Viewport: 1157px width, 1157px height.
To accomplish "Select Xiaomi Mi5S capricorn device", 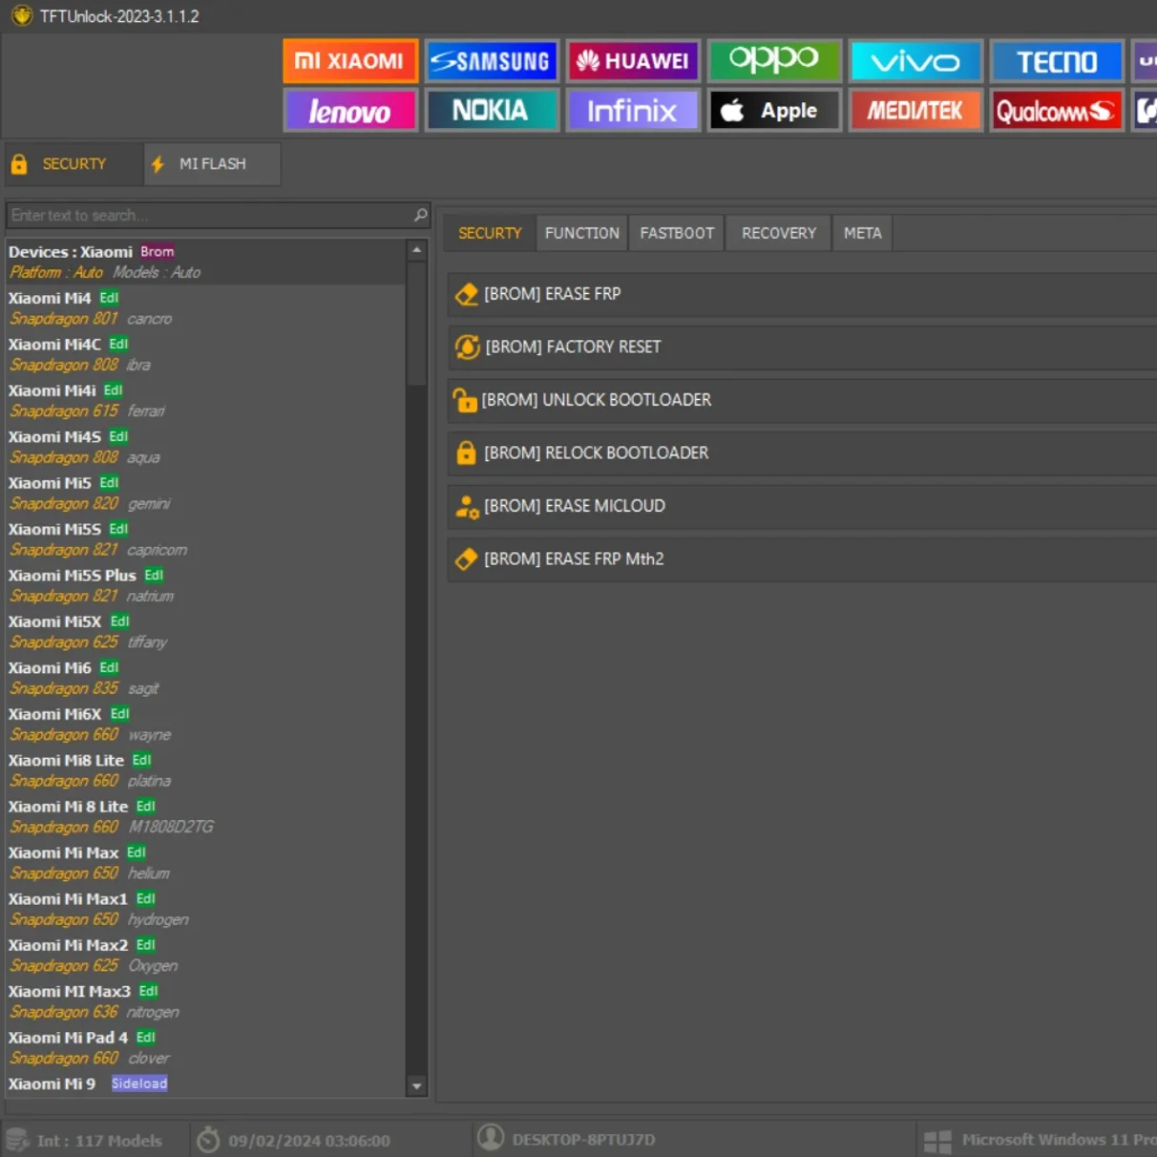I will [205, 539].
